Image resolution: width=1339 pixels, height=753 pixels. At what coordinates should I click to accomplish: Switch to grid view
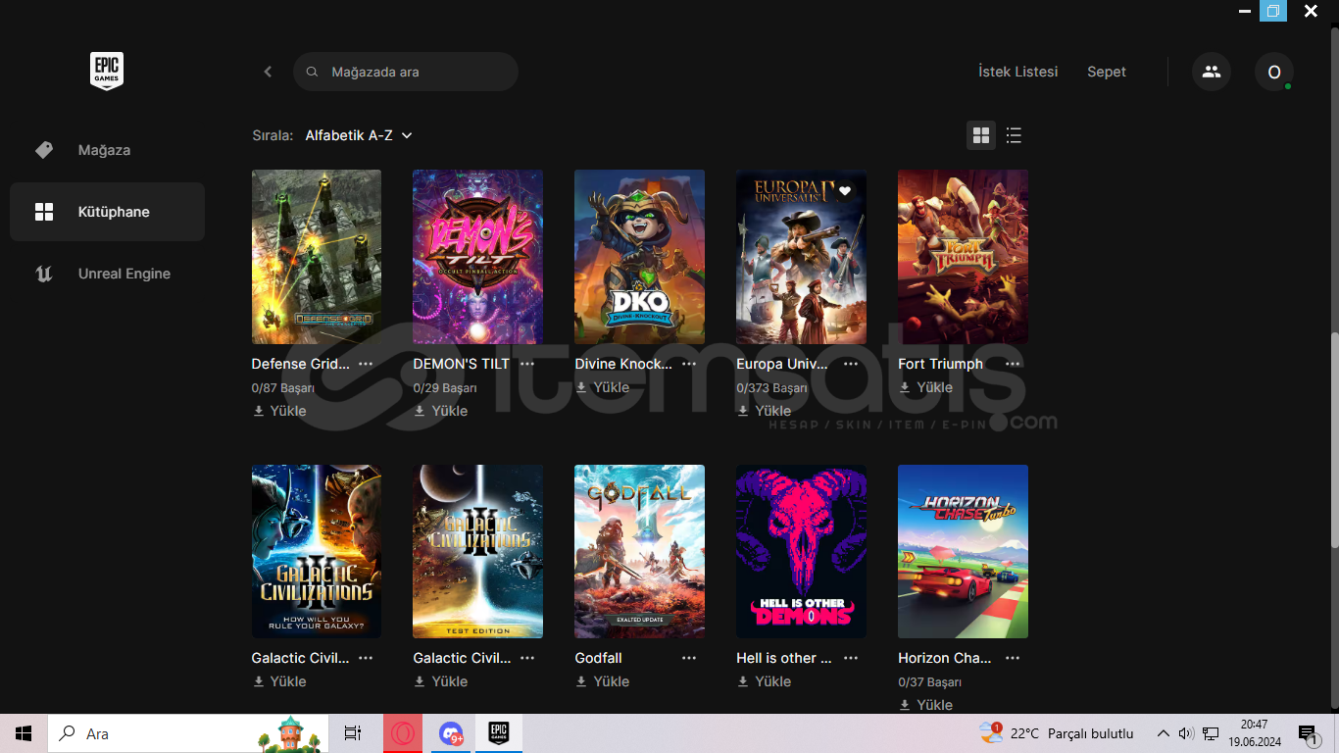click(x=981, y=135)
